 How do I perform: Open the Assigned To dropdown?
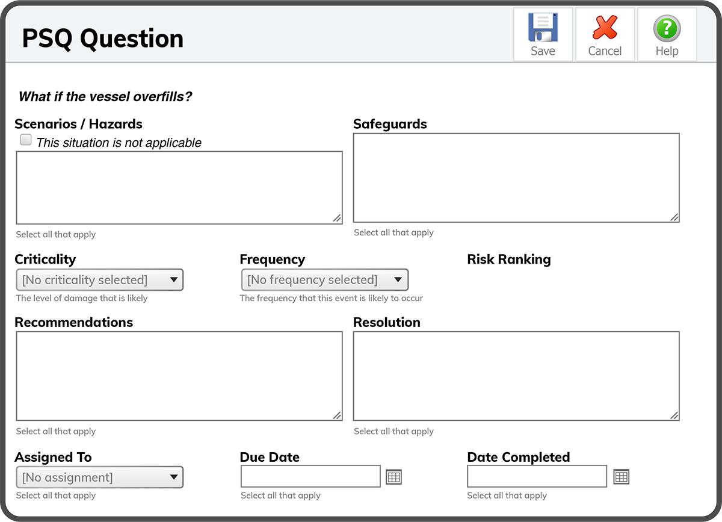coord(99,477)
